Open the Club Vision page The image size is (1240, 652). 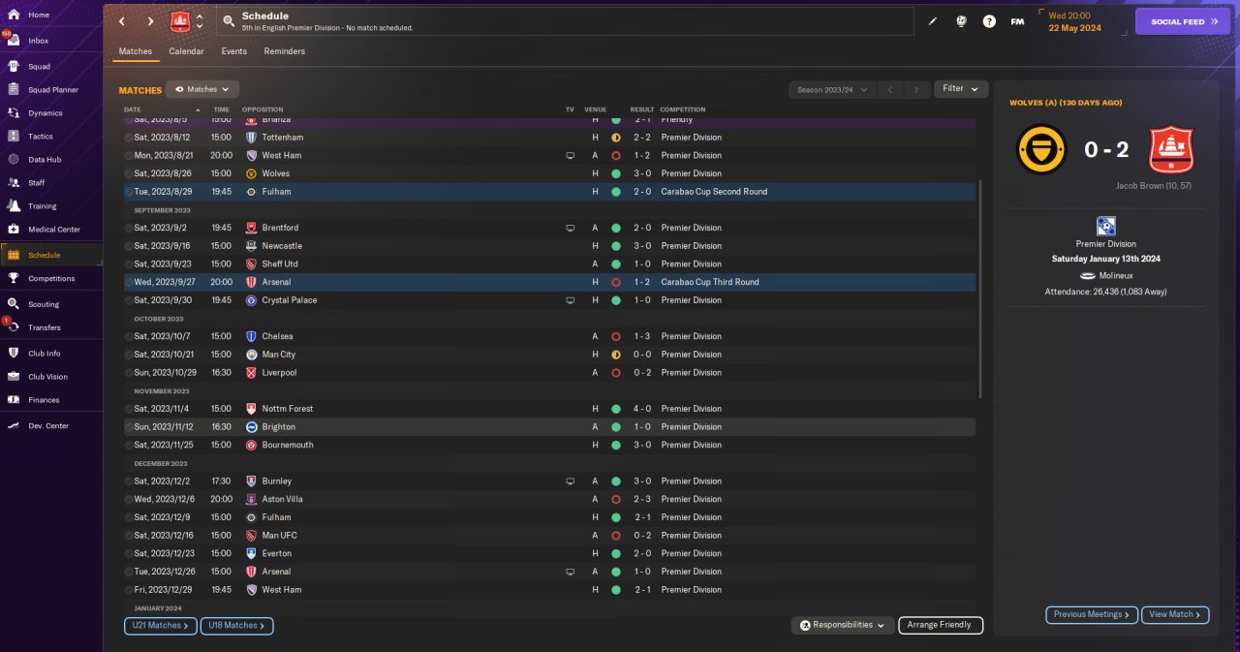tap(47, 377)
